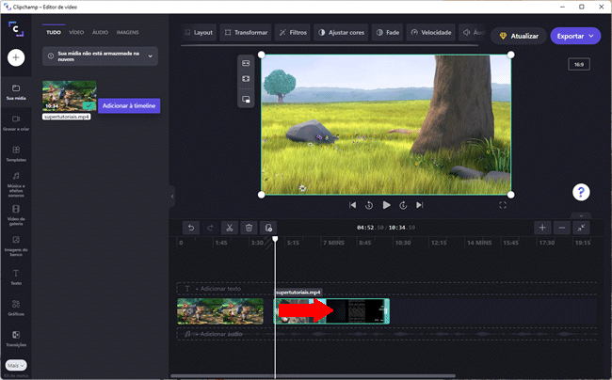Switch to the ÁUDIO media tab
The width and height of the screenshot is (612, 380).
coord(100,32)
